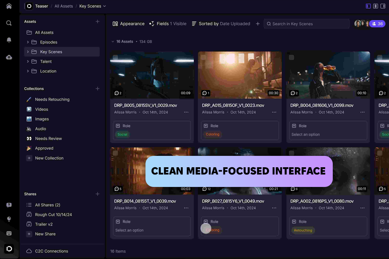Open the help question mark icon
This screenshot has width=389, height=259.
(9, 205)
